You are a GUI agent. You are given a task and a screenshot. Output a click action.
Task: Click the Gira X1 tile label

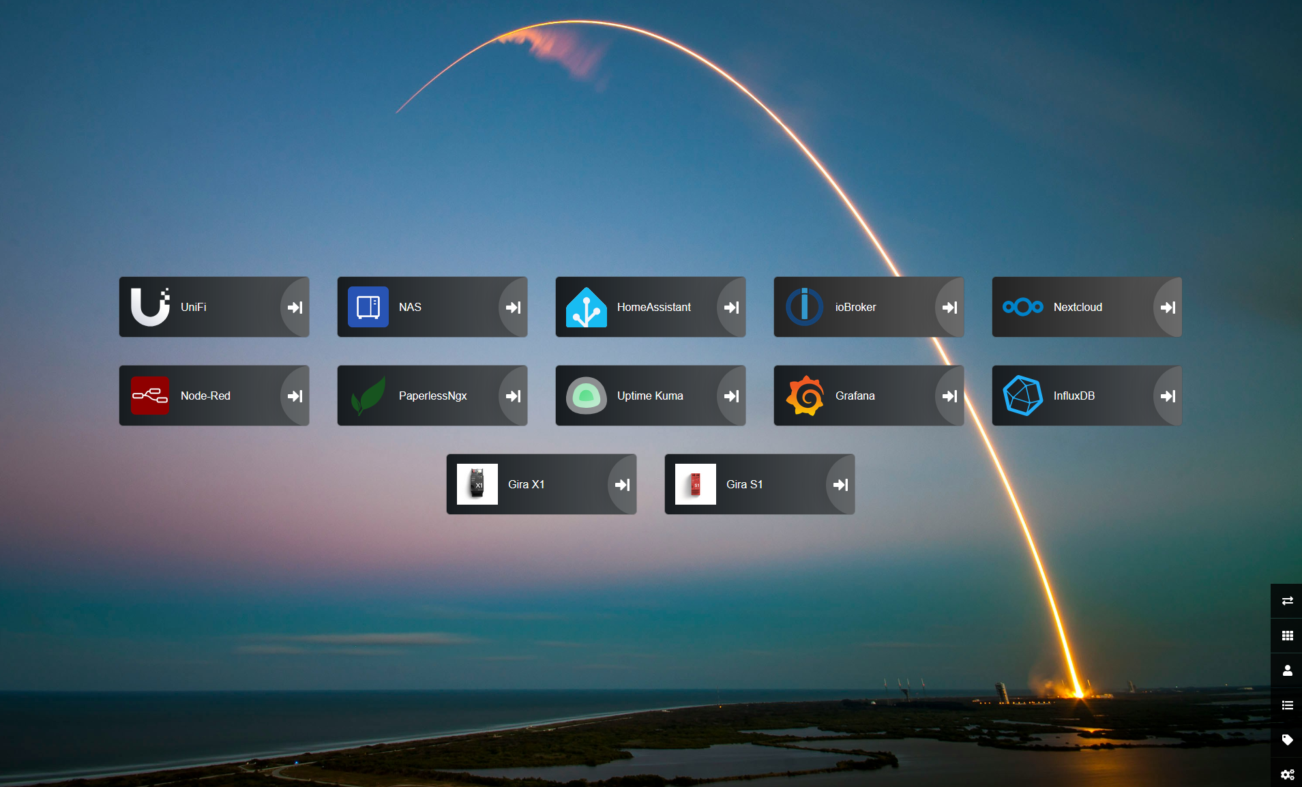[526, 484]
